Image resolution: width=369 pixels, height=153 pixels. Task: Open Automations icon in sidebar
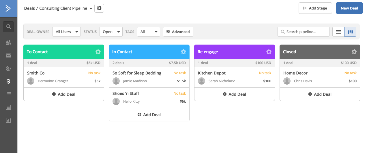[8, 68]
